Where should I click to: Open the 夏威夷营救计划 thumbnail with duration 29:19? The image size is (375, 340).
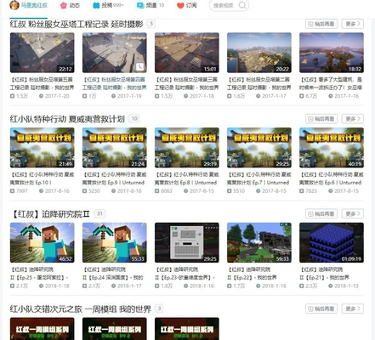click(187, 148)
